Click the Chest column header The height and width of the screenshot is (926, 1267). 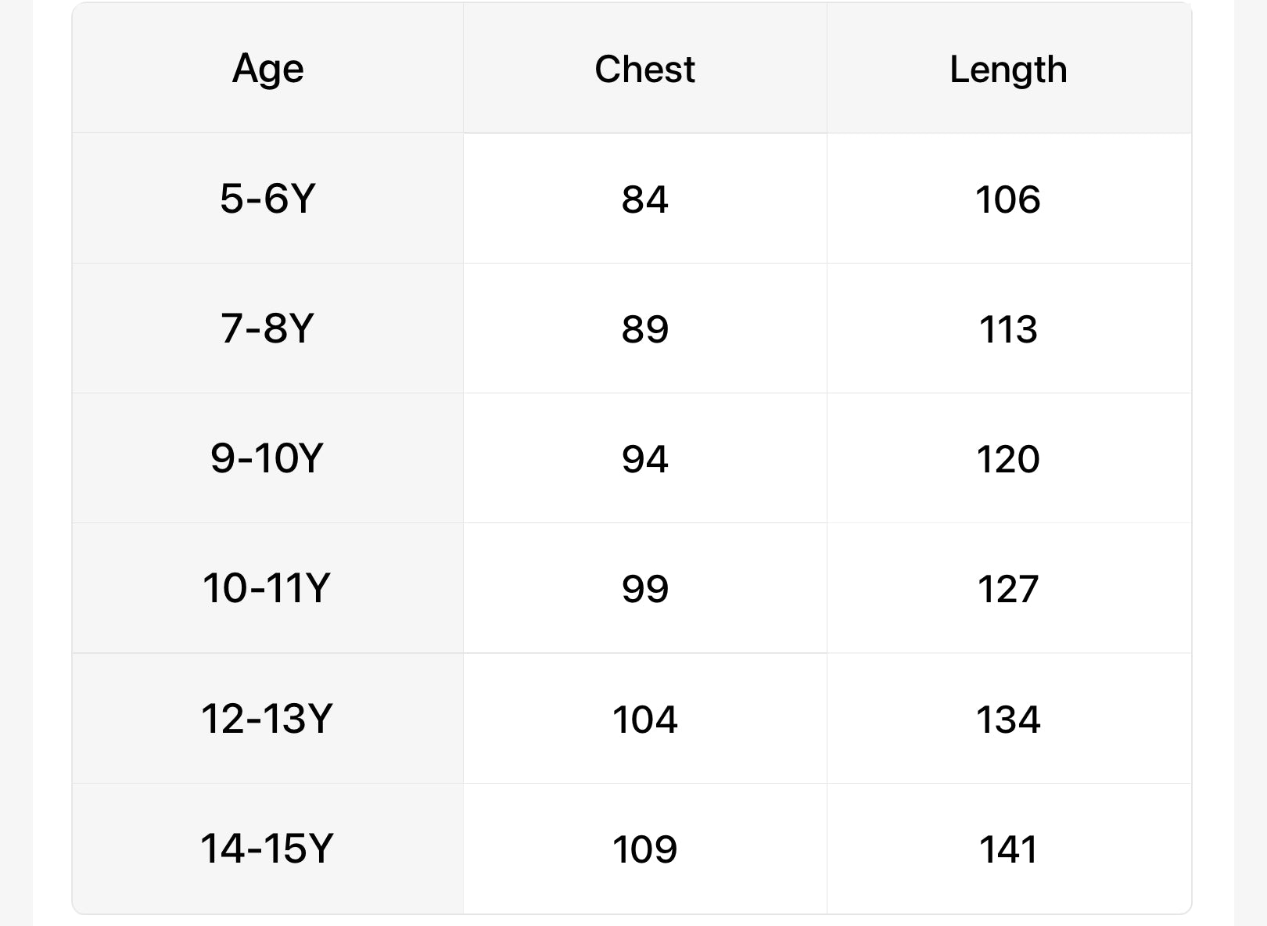tap(644, 69)
